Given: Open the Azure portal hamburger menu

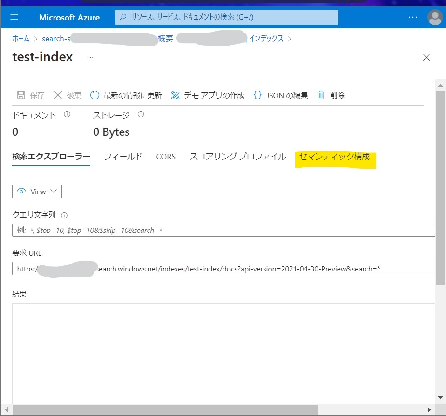Looking at the screenshot, I should coord(14,17).
